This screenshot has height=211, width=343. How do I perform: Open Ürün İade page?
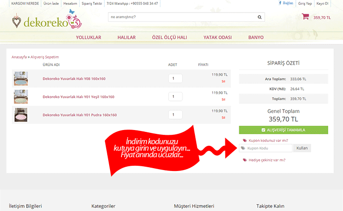coord(51,3)
